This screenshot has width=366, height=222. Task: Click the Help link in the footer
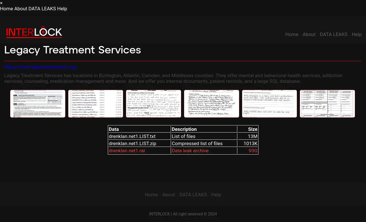216,195
